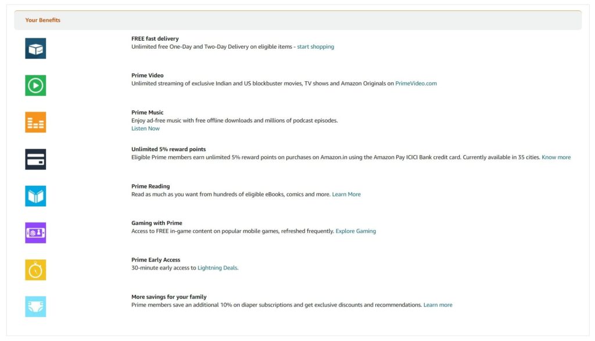Select the green Prime Video play icon
This screenshot has width=595, height=341.
coord(35,85)
